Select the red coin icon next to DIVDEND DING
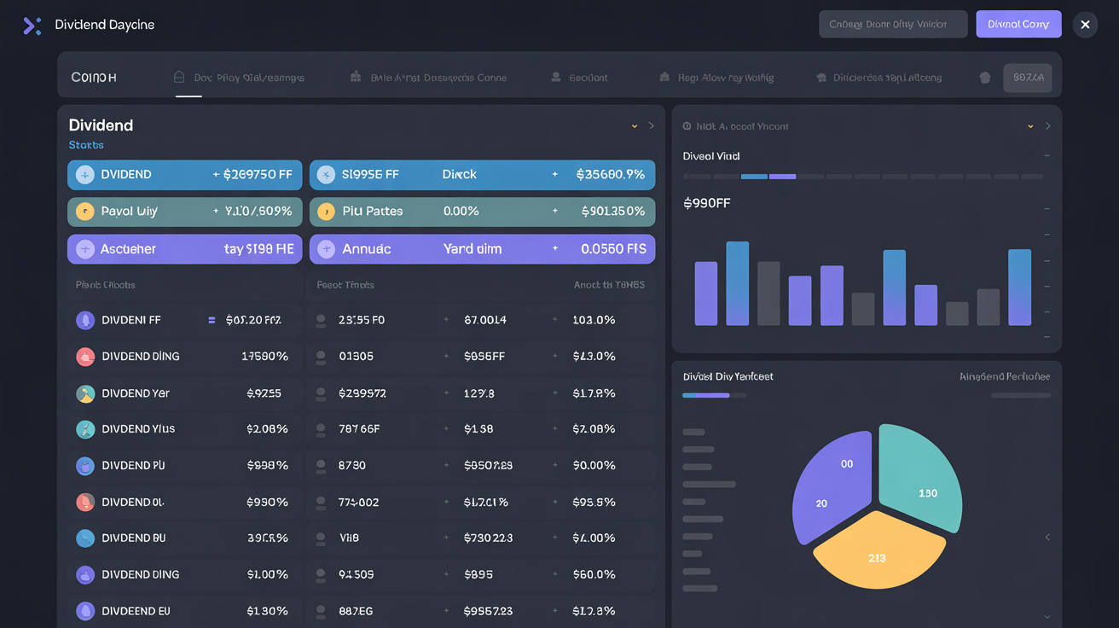 tap(85, 357)
